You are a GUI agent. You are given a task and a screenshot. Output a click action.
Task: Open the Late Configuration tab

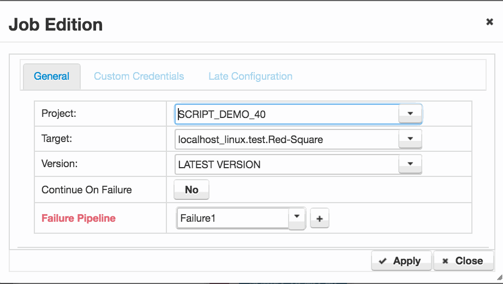click(250, 76)
